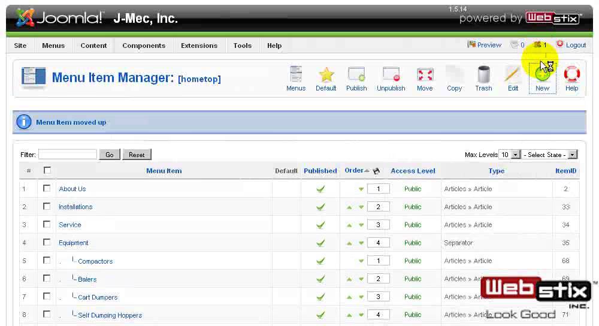
Task: Move Installations up with green arrow
Action: [x=349, y=207]
